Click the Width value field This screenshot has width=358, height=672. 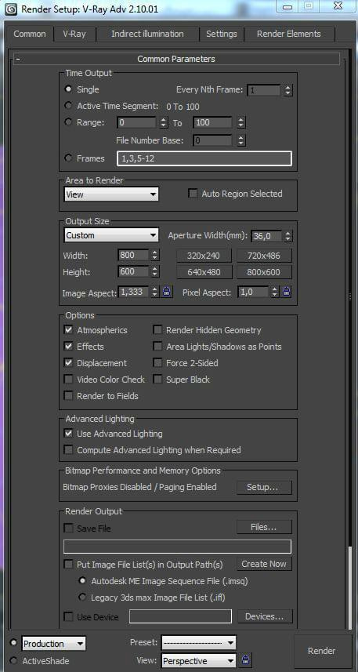tap(134, 255)
